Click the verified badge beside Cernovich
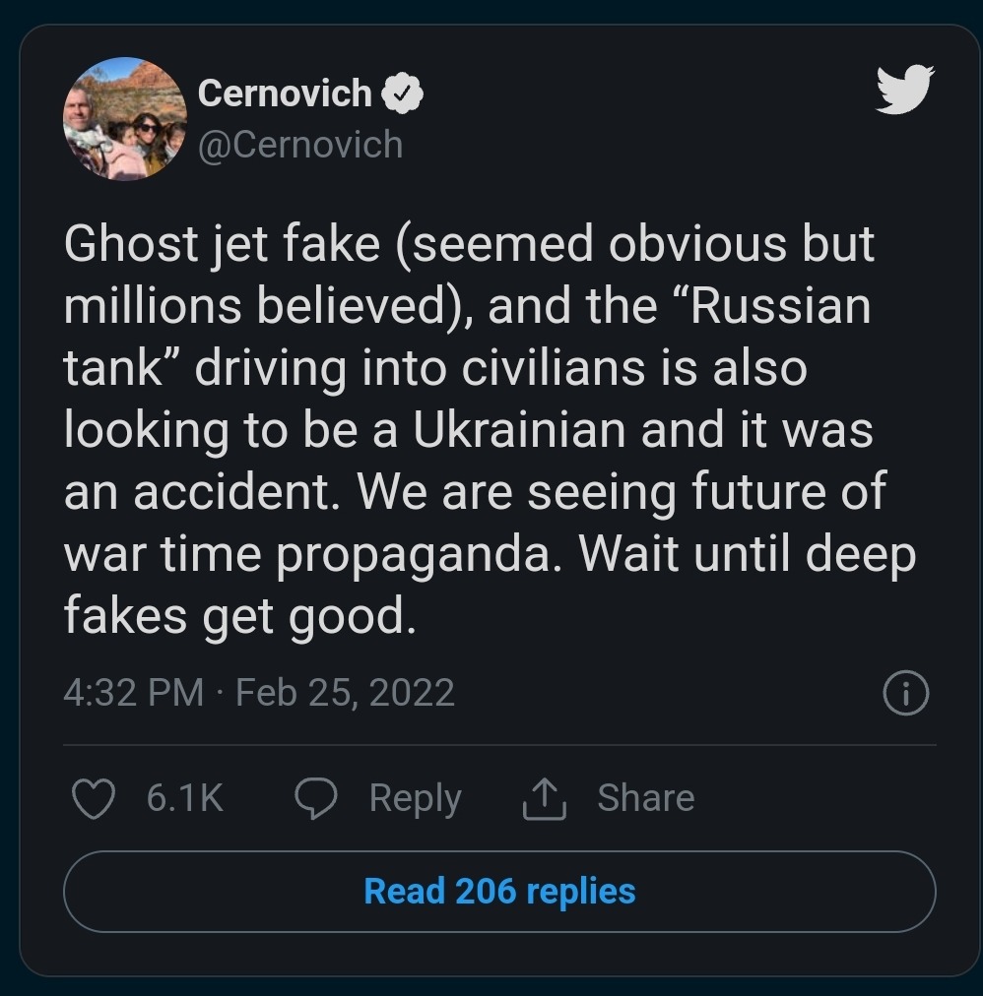This screenshot has height=996, width=983. coord(403,93)
